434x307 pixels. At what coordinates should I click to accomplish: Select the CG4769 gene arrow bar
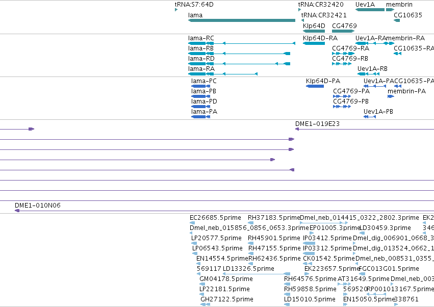point(343,31)
